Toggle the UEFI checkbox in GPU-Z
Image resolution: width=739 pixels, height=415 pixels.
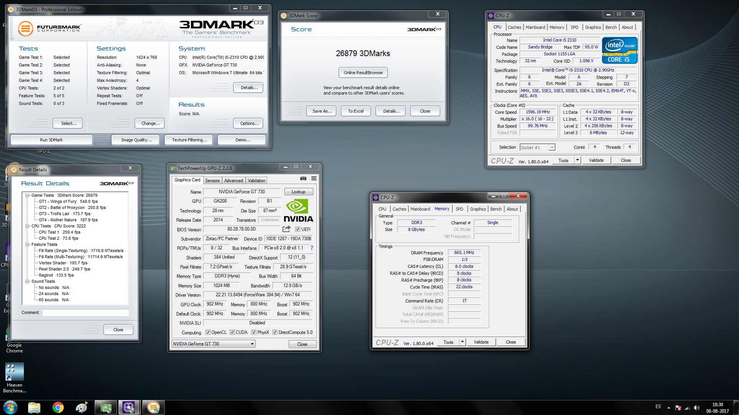298,229
